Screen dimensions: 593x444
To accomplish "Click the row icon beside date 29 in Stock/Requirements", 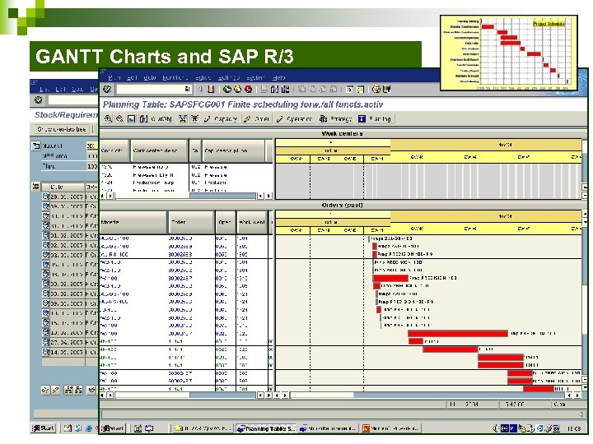I will (x=46, y=197).
